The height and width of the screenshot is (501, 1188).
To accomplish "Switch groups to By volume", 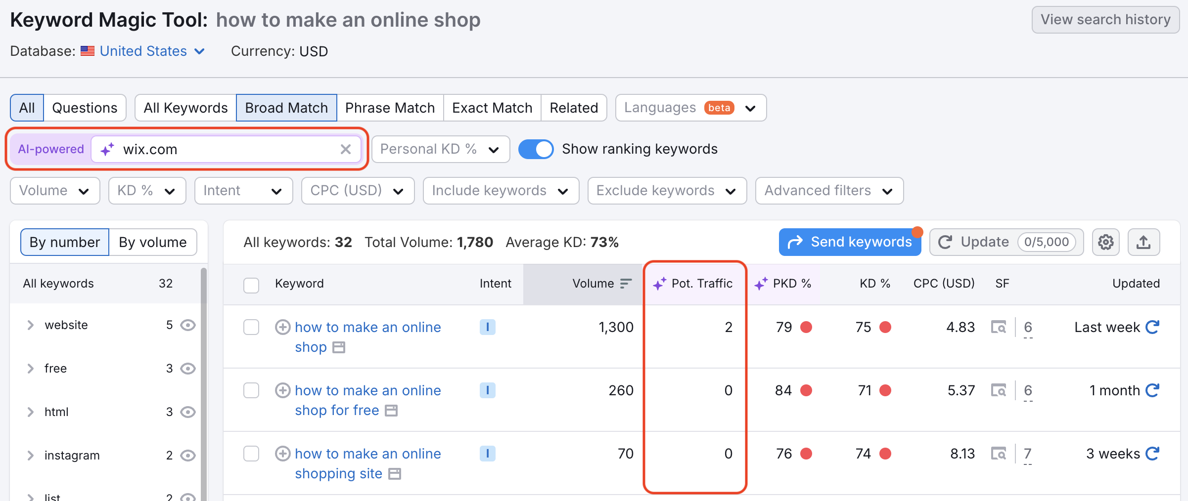I will [153, 242].
